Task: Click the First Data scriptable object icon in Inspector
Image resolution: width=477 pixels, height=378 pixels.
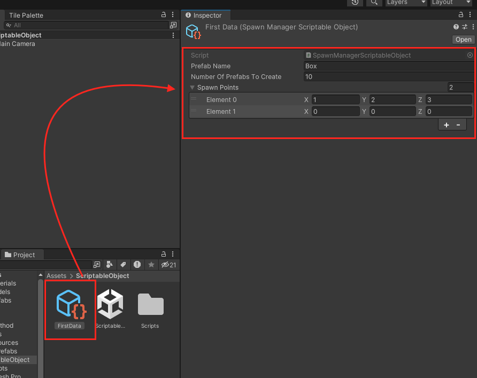Action: coord(194,32)
